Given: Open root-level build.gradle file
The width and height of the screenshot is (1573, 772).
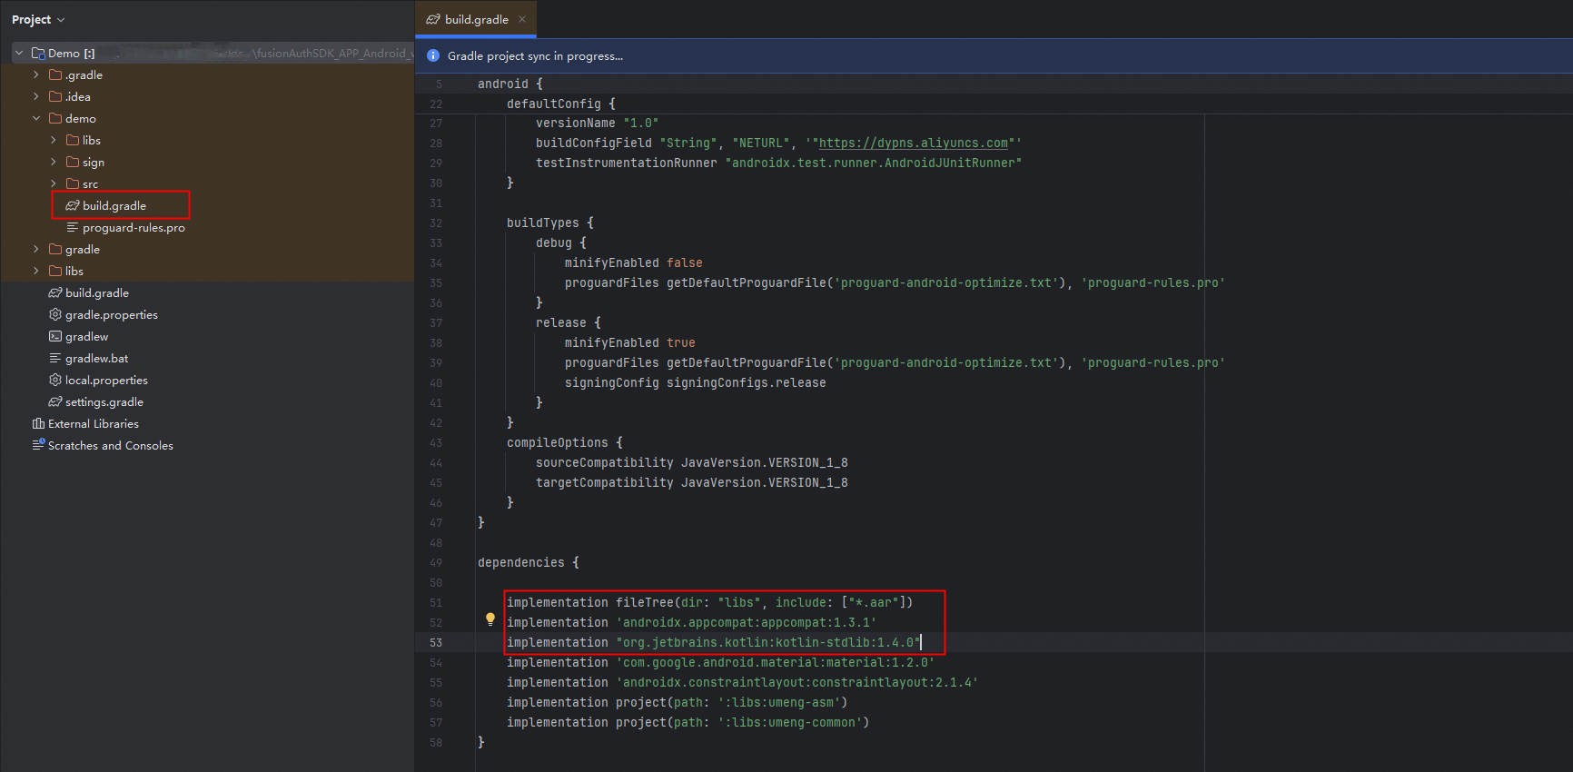Looking at the screenshot, I should [97, 292].
